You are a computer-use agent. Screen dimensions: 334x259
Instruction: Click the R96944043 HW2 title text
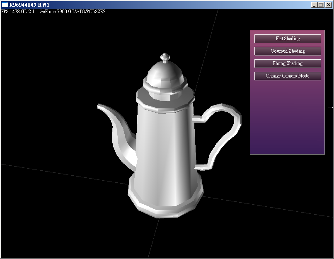click(x=29, y=5)
